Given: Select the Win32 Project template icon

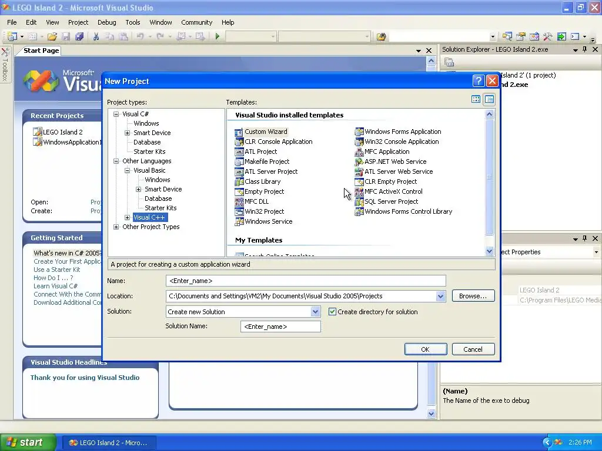Looking at the screenshot, I should [x=239, y=211].
